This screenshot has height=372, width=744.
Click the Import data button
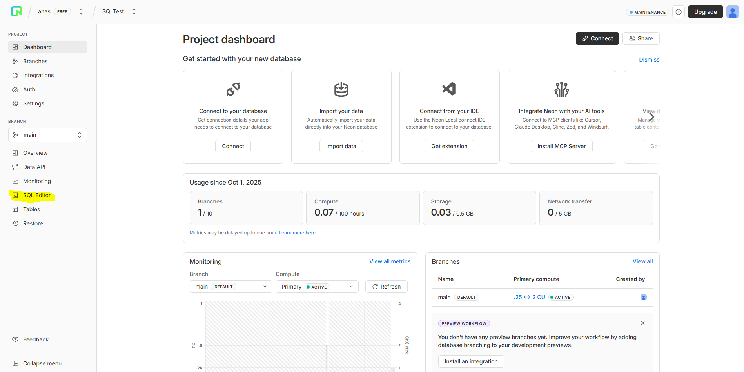pyautogui.click(x=341, y=146)
